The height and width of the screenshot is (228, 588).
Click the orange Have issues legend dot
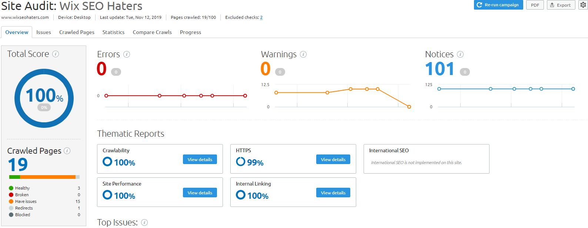(11, 201)
